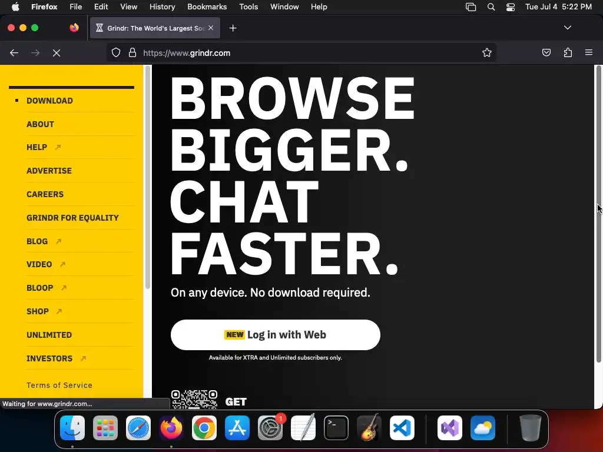Open the Extensions puzzle icon

point(568,52)
